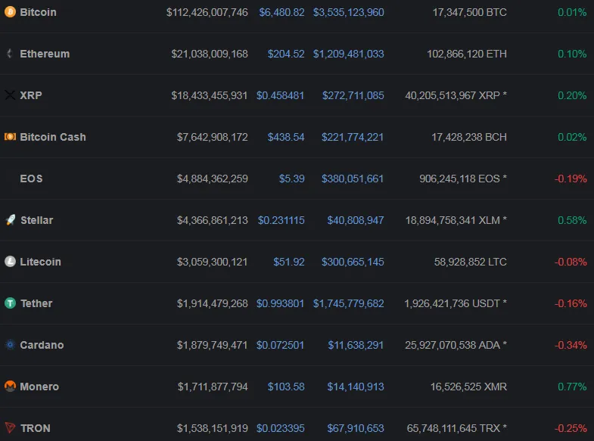Click Cardano price $0.072501
This screenshot has width=594, height=441.
[x=280, y=345]
